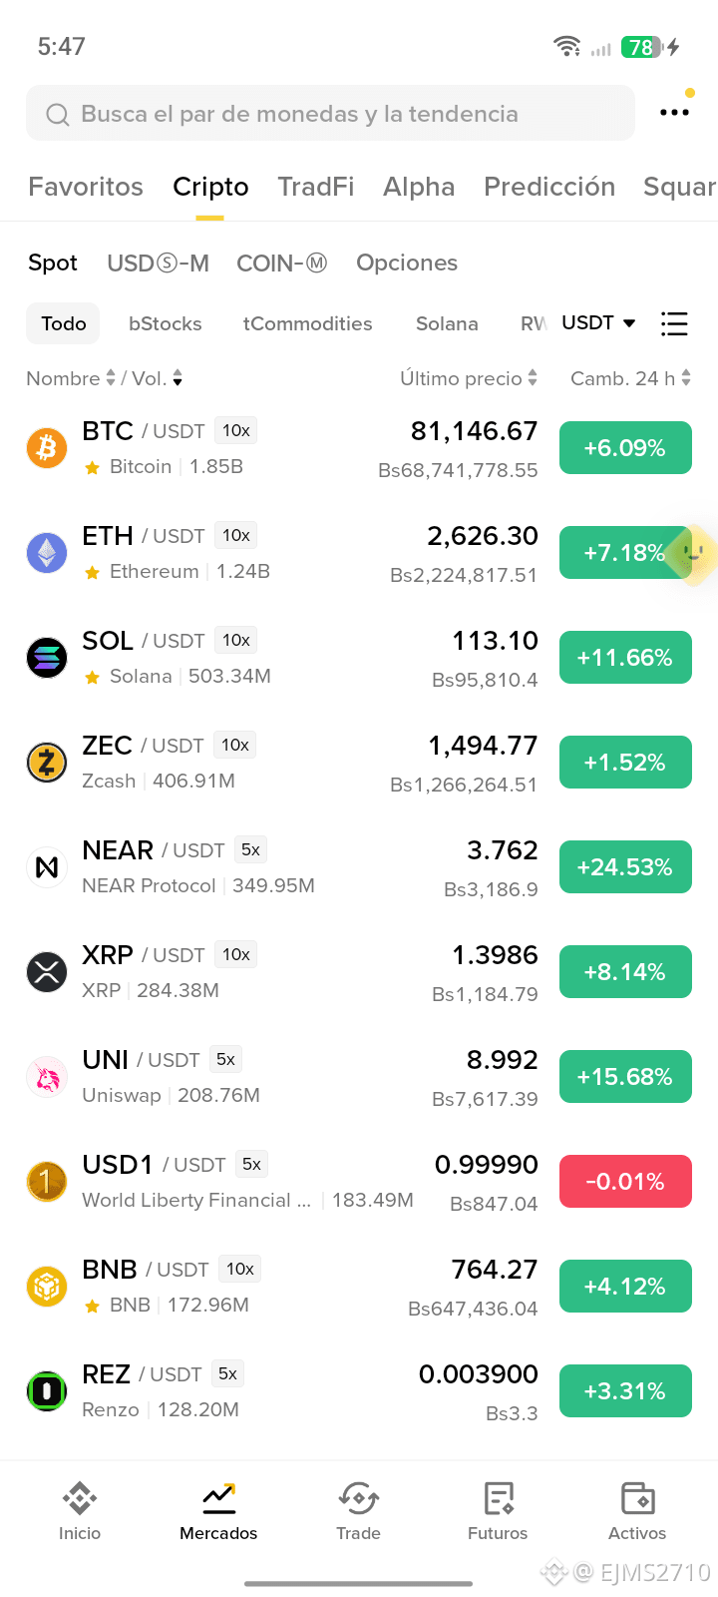Tap the currency pair search field
The image size is (718, 1597).
pyautogui.click(x=330, y=113)
